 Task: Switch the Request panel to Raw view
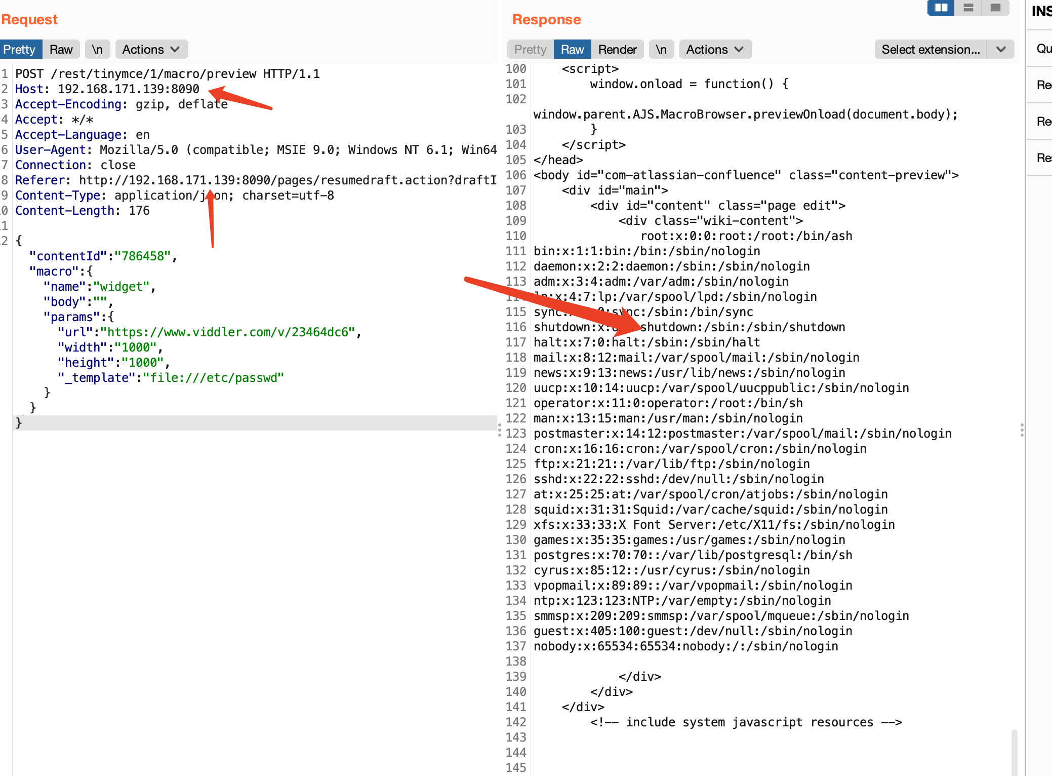(x=61, y=49)
